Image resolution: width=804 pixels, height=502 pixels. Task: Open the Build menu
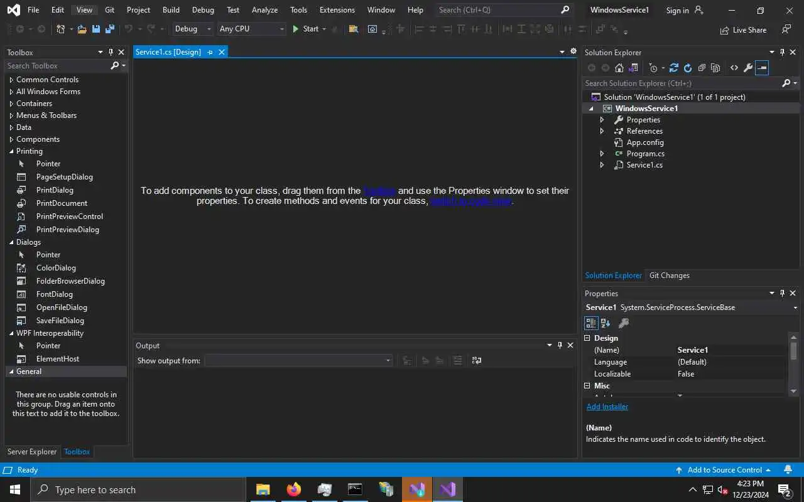(x=171, y=10)
